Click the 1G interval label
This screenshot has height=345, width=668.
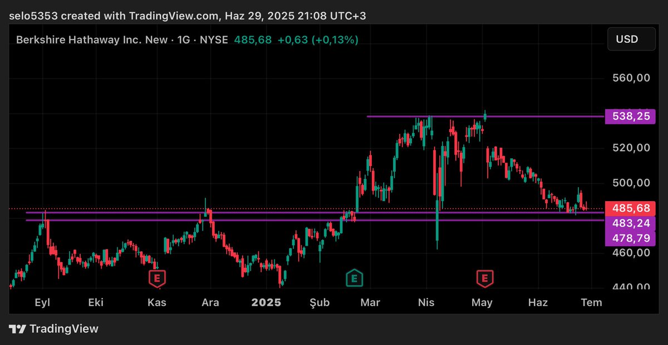pyautogui.click(x=185, y=40)
